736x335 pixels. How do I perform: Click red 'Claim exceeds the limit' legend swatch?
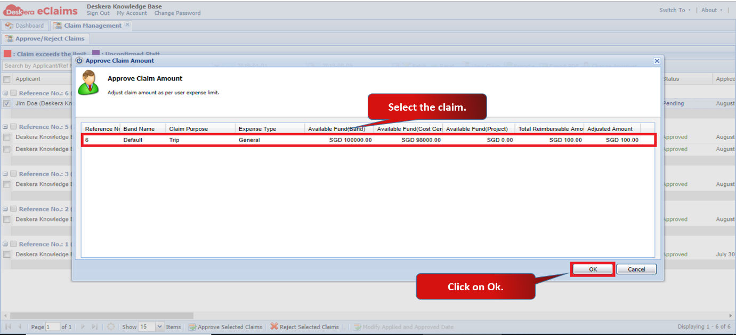click(x=7, y=54)
